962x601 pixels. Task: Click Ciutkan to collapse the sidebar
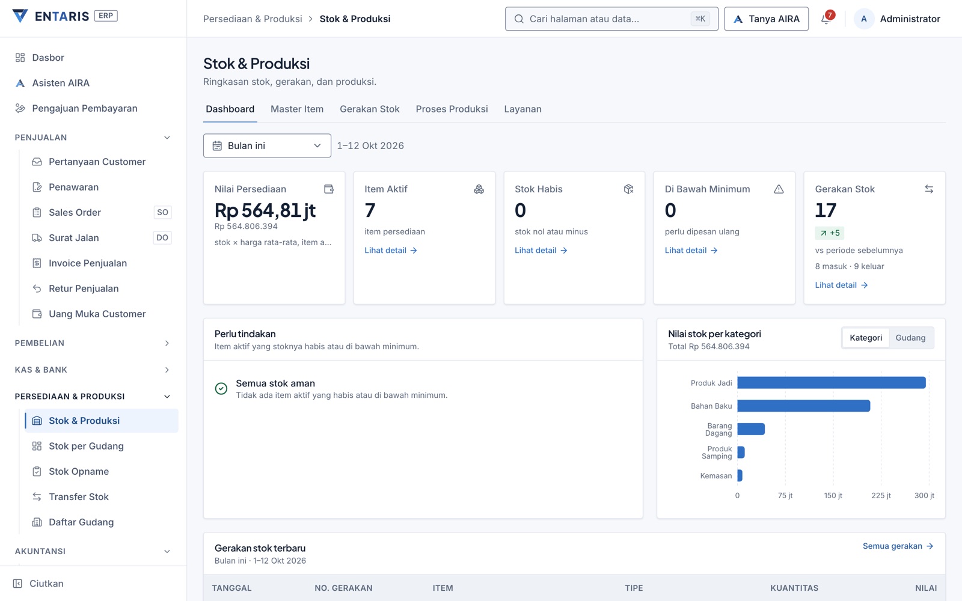pyautogui.click(x=38, y=584)
